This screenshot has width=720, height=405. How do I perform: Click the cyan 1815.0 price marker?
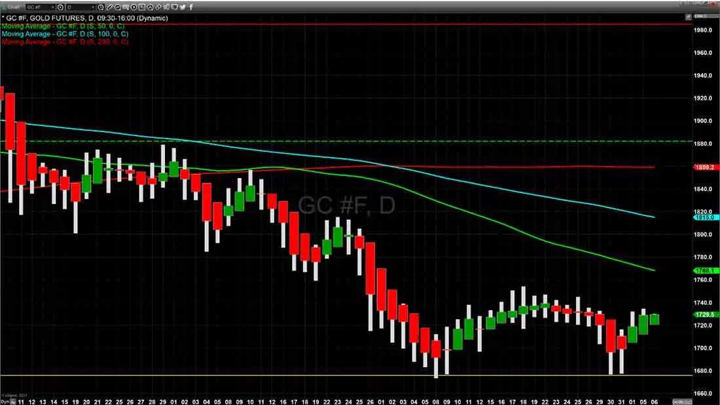click(706, 217)
